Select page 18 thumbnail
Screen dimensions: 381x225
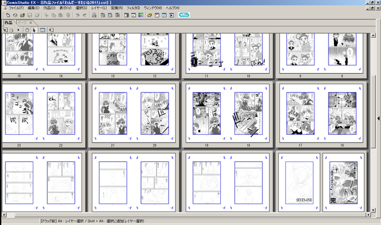tap(248, 113)
